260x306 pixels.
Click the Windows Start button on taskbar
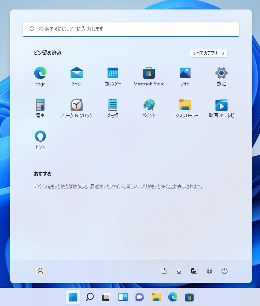[73, 297]
